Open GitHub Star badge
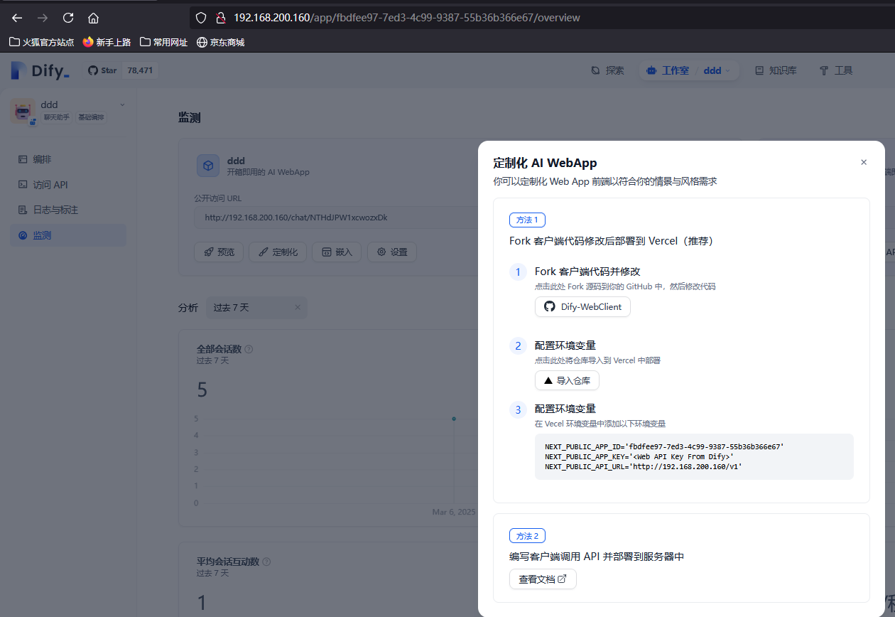Image resolution: width=895 pixels, height=617 pixels. point(122,70)
